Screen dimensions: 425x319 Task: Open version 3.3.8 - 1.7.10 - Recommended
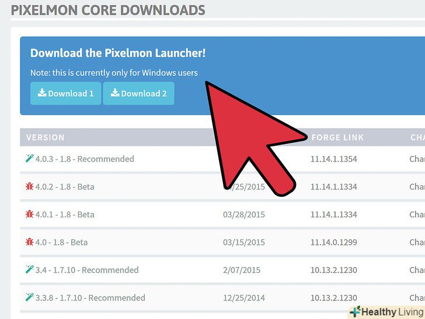[x=90, y=298]
